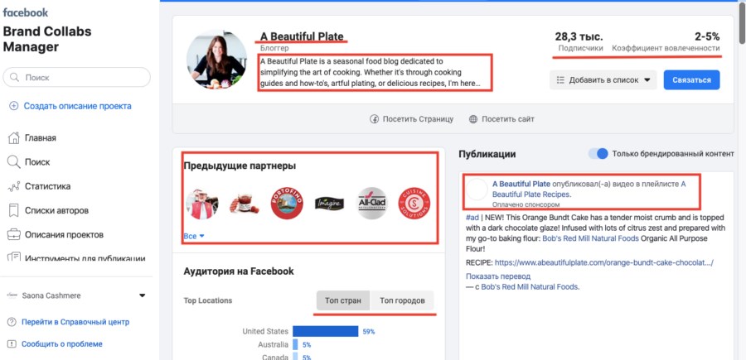Click the Оплачено спонсором label

click(x=526, y=204)
